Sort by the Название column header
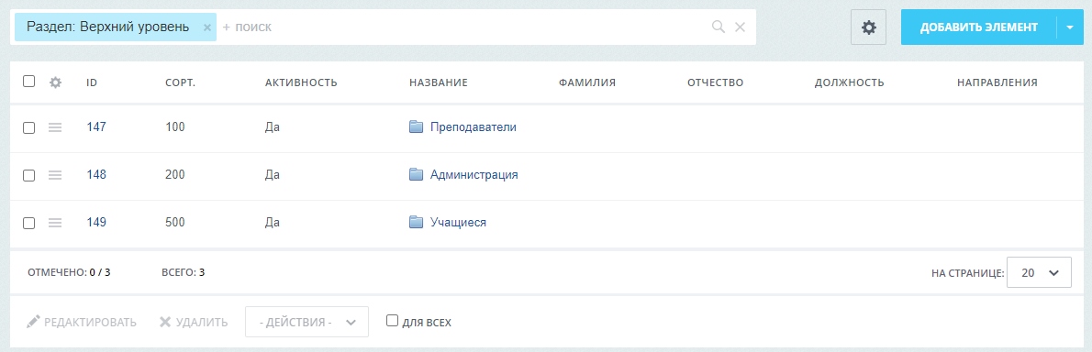 438,82
